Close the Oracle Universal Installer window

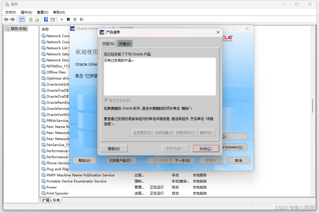click(247, 29)
